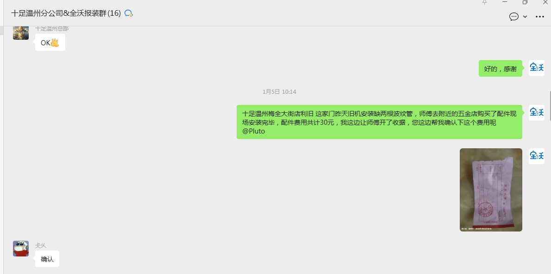Click the group name 十足温州分公司&全沃报装群
551x274 pixels.
coord(66,13)
